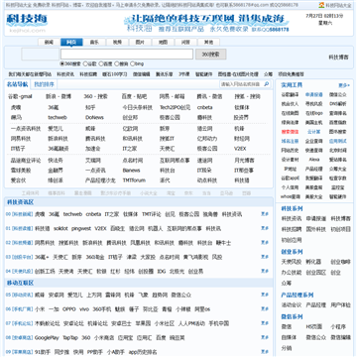This screenshot has width=357, height=357.
Task: Open the 腾讯 - 微信 link
Action: pyautogui.click(x=209, y=97)
